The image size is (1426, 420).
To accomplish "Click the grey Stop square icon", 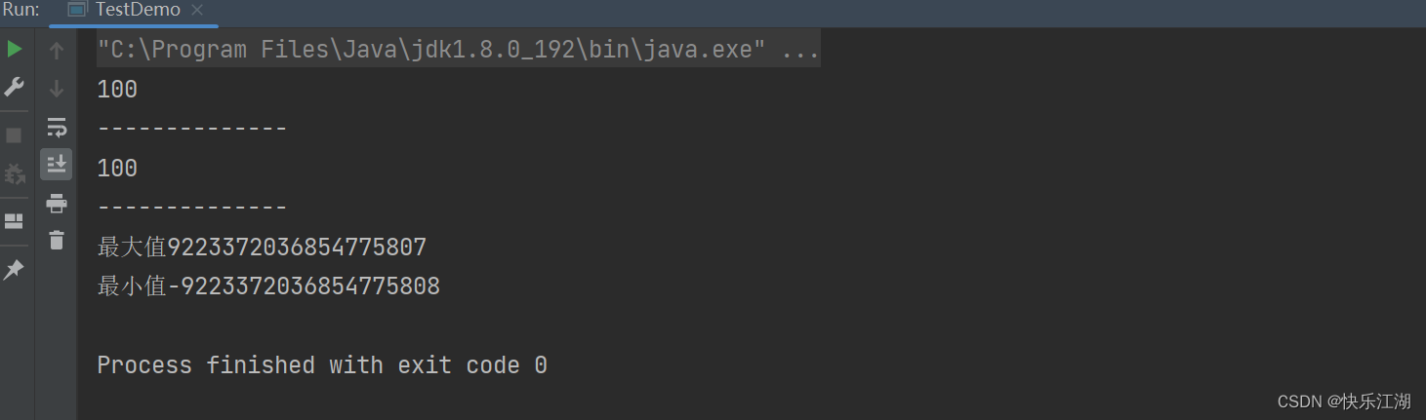I will (14, 135).
